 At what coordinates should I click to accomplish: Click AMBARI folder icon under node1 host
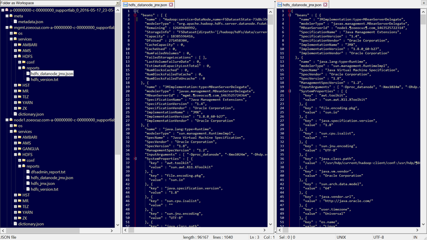20,137
